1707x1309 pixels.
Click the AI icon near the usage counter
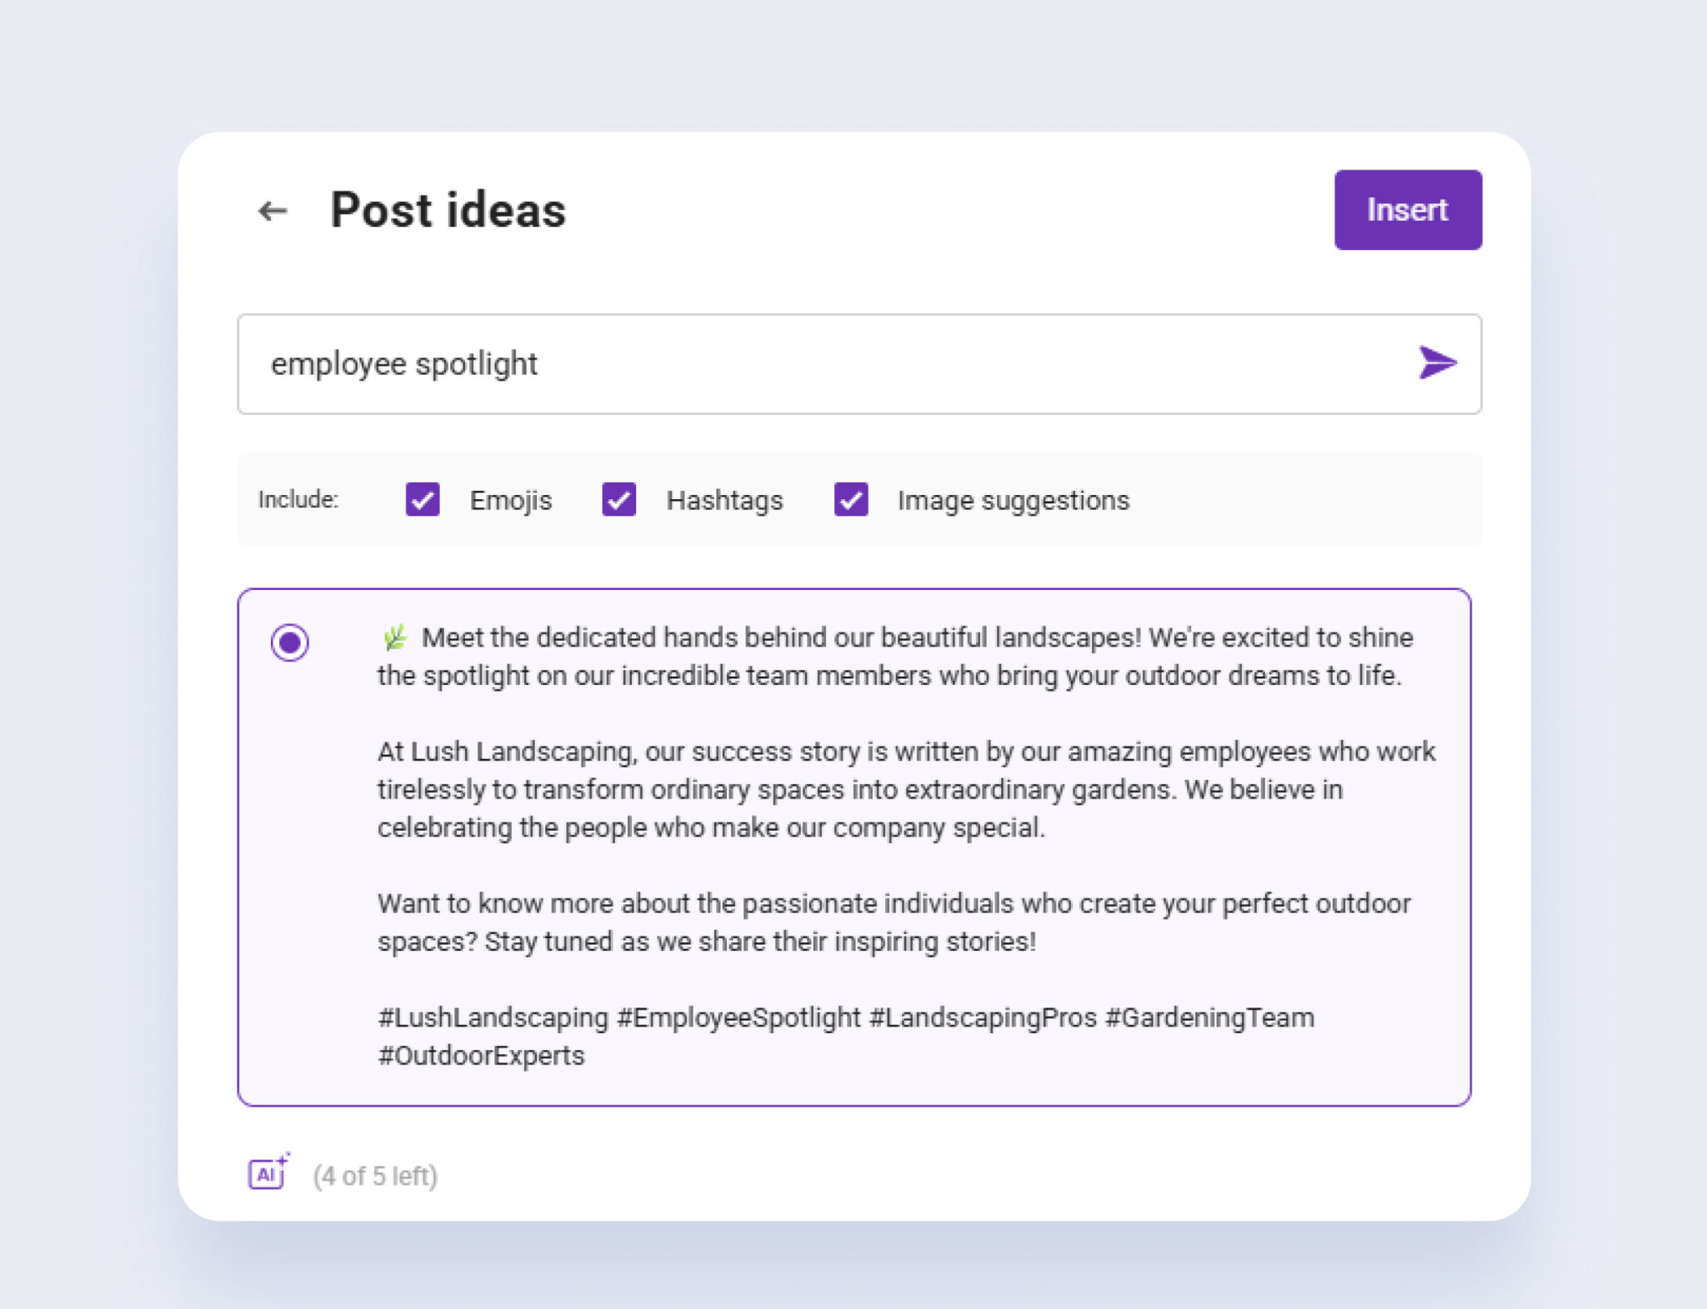point(266,1175)
